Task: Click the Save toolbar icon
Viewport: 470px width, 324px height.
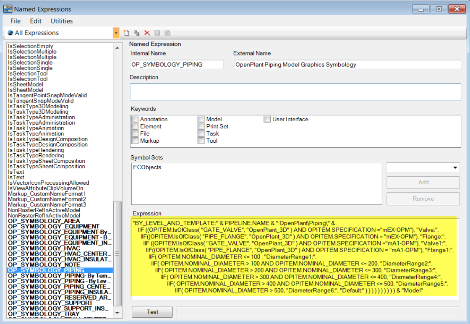Action: [x=157, y=33]
